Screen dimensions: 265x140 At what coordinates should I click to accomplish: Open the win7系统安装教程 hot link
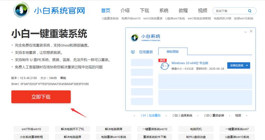click(199, 19)
